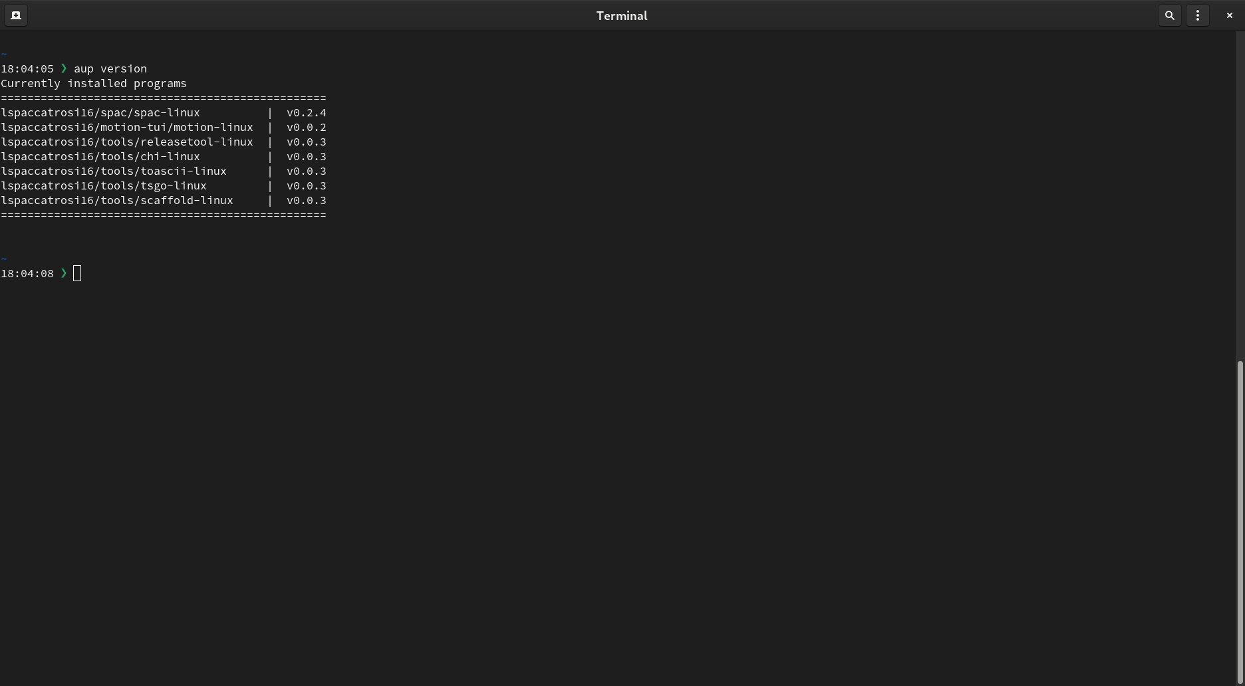Click the Terminal title text
The height and width of the screenshot is (686, 1245).
(x=622, y=15)
